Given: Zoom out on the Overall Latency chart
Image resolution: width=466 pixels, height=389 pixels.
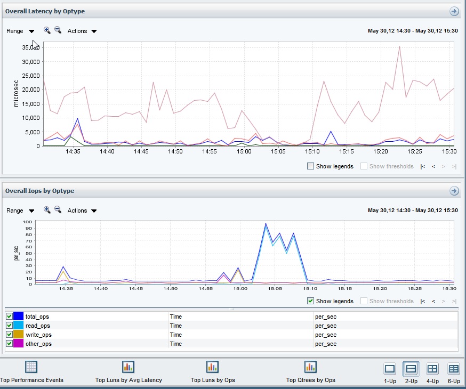Looking at the screenshot, I should tap(58, 30).
